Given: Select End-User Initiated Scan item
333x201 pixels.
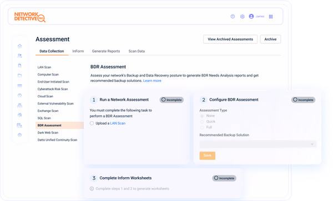Looking at the screenshot, I should 53,82.
